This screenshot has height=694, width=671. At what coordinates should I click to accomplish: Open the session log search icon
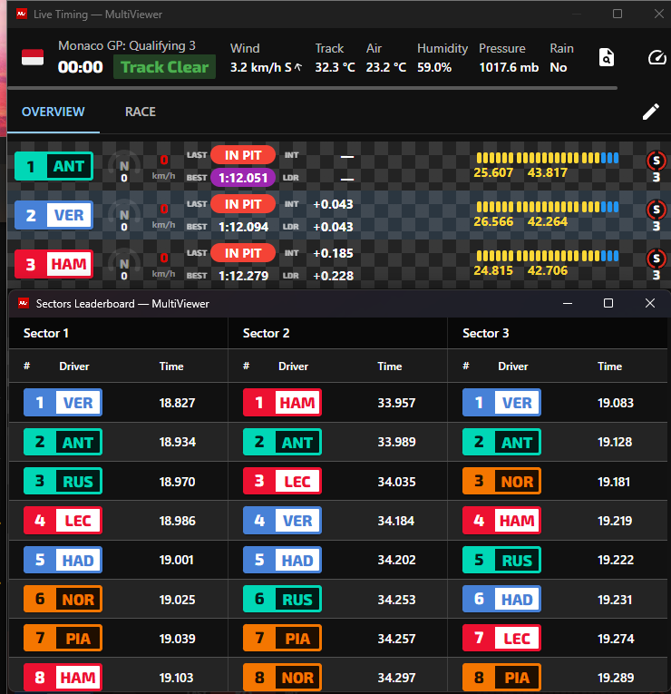607,57
